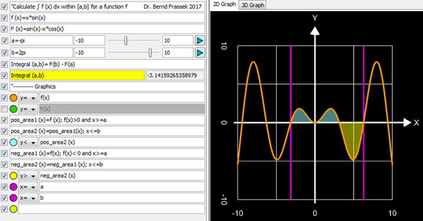Toggle checkbox of yellow Integral (a,b) result
The height and width of the screenshot is (221, 423).
4,75
